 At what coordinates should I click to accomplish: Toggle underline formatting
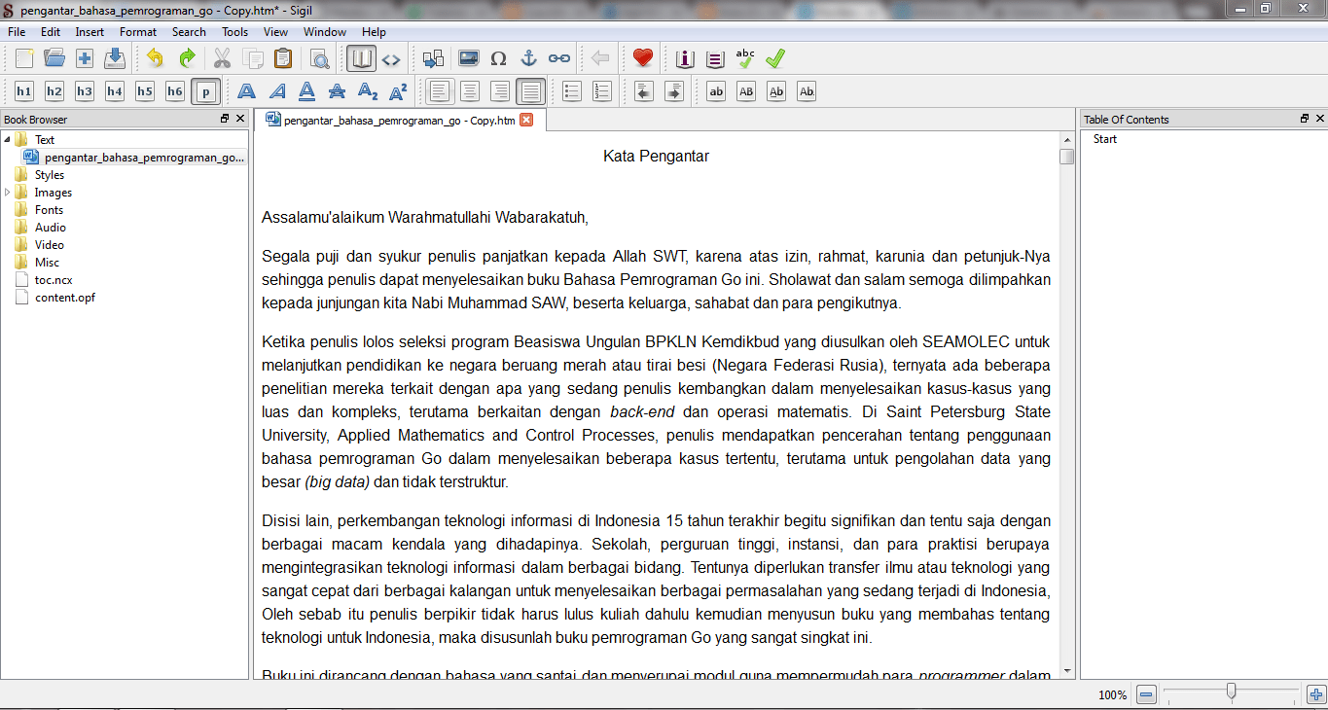306,91
